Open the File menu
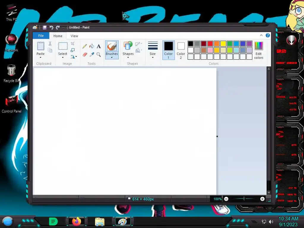The image size is (304, 228). pos(41,36)
